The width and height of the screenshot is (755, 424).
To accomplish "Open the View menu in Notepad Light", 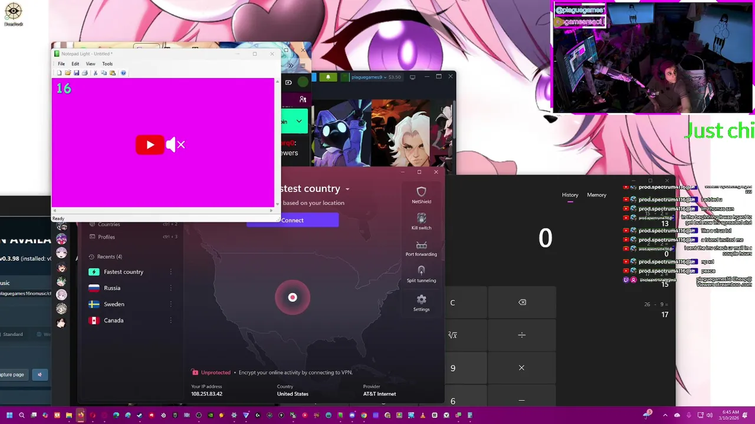I will click(x=90, y=64).
